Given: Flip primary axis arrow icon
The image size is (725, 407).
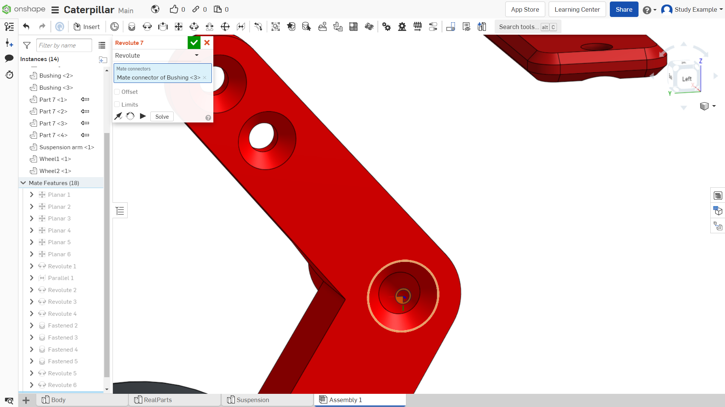Looking at the screenshot, I should tap(119, 116).
